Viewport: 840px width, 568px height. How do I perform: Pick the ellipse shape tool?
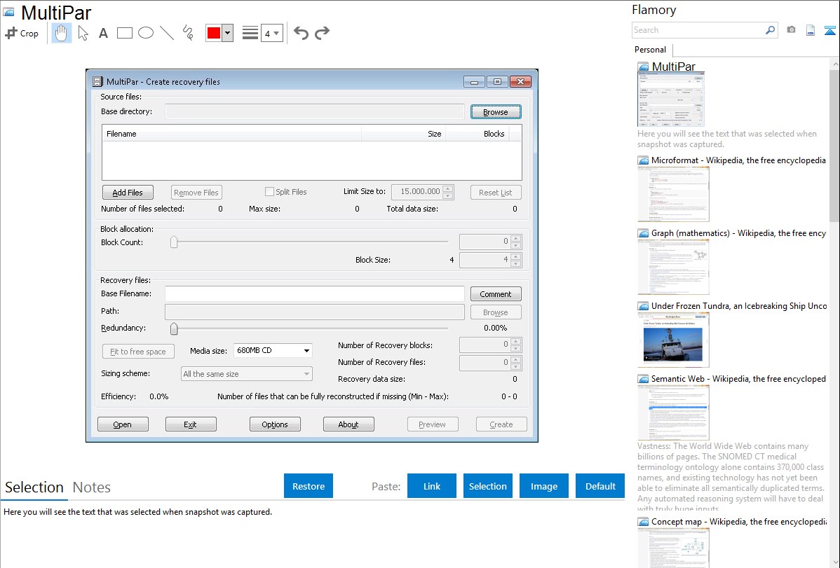click(x=146, y=33)
